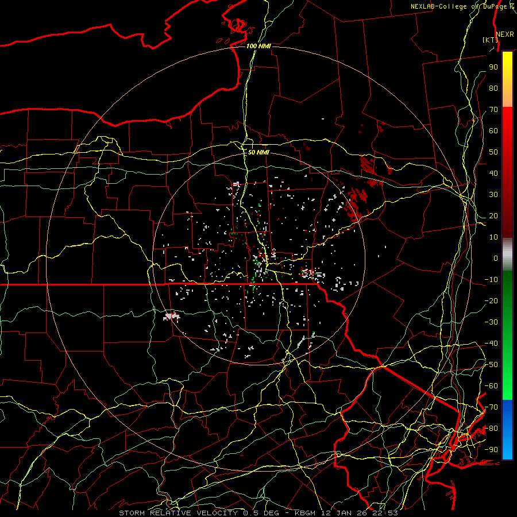Click the [KT] units label
Viewport: 517px width, 517px height.
[490, 40]
